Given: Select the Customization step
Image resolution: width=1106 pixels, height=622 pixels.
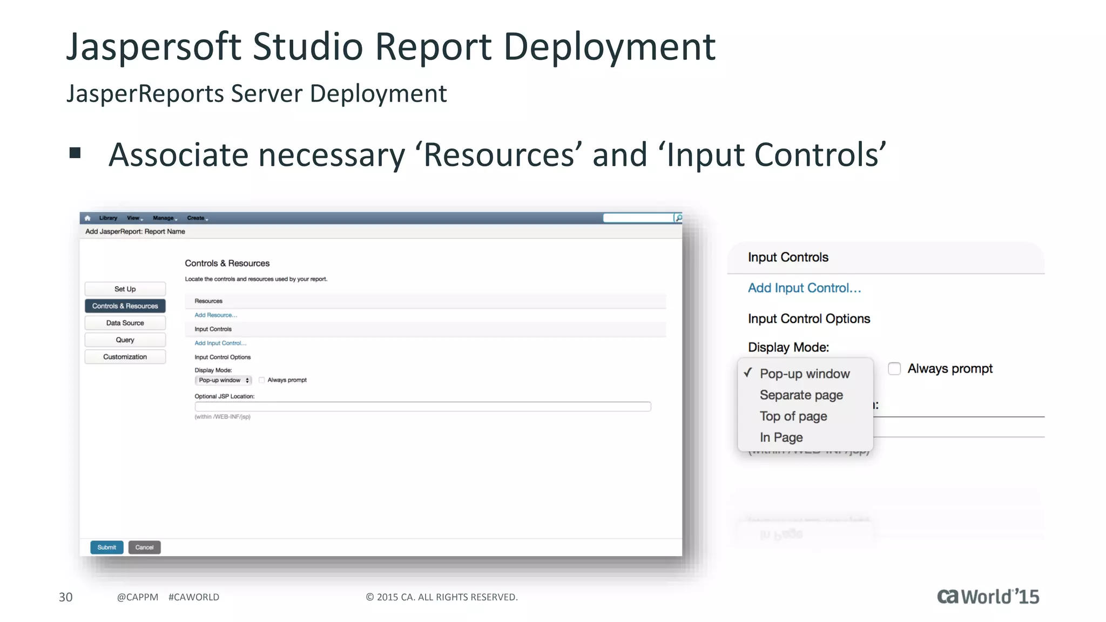Looking at the screenshot, I should pyautogui.click(x=125, y=357).
